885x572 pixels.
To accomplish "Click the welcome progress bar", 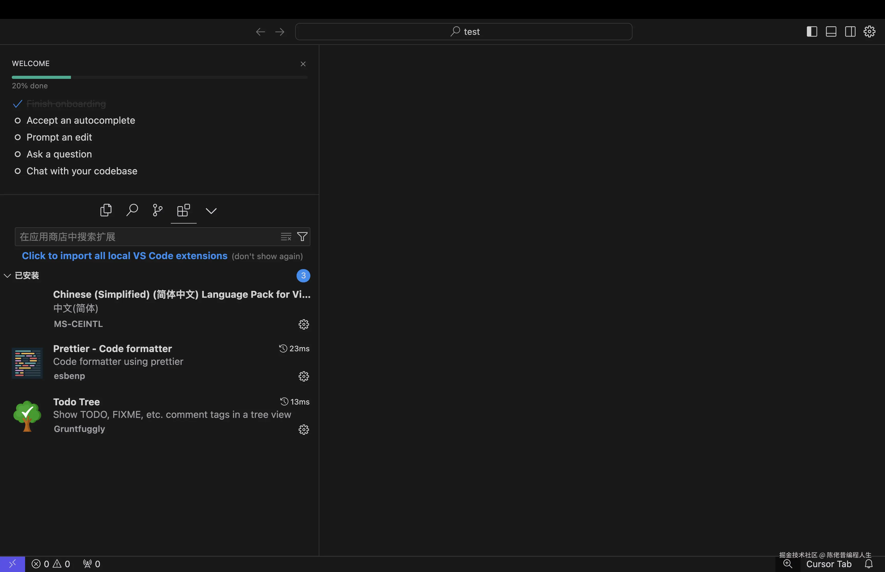I will [x=160, y=77].
